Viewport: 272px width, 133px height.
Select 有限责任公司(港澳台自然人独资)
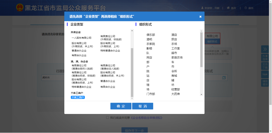(82, 67)
